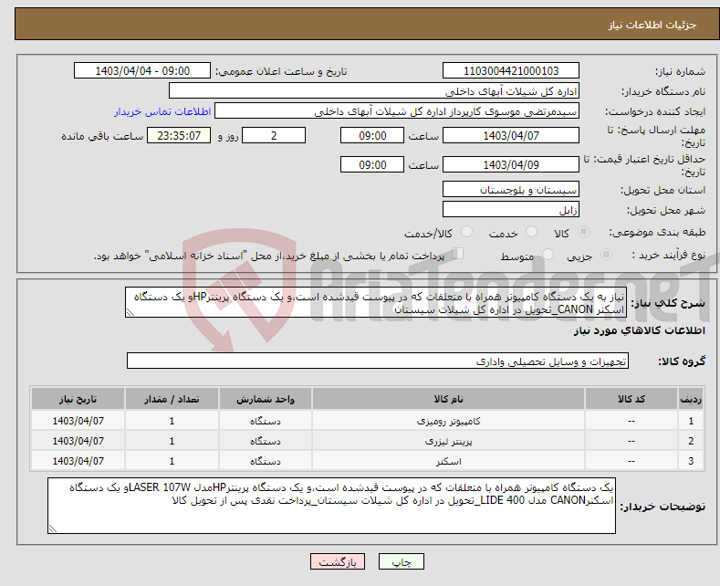Click the چاپ print button
Screen dimensions: 720x586
tap(402, 561)
